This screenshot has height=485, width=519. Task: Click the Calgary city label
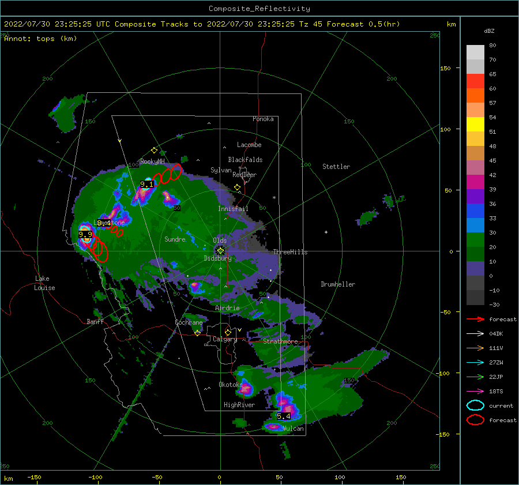[x=225, y=339]
